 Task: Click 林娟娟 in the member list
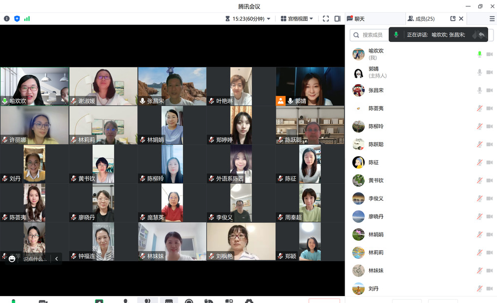click(x=421, y=235)
